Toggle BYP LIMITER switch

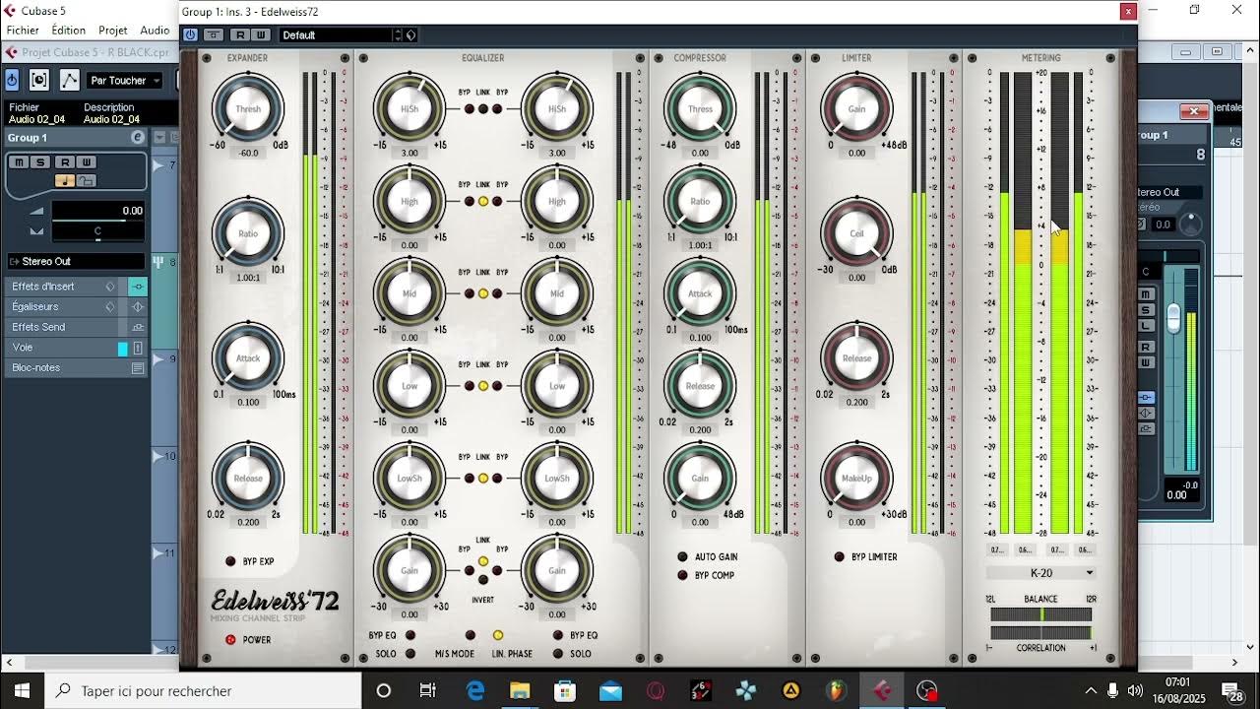[x=840, y=556]
